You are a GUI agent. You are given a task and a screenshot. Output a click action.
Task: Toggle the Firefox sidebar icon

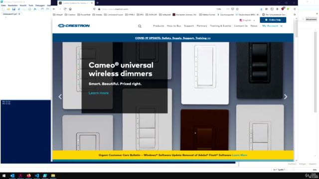pyautogui.click(x=272, y=9)
